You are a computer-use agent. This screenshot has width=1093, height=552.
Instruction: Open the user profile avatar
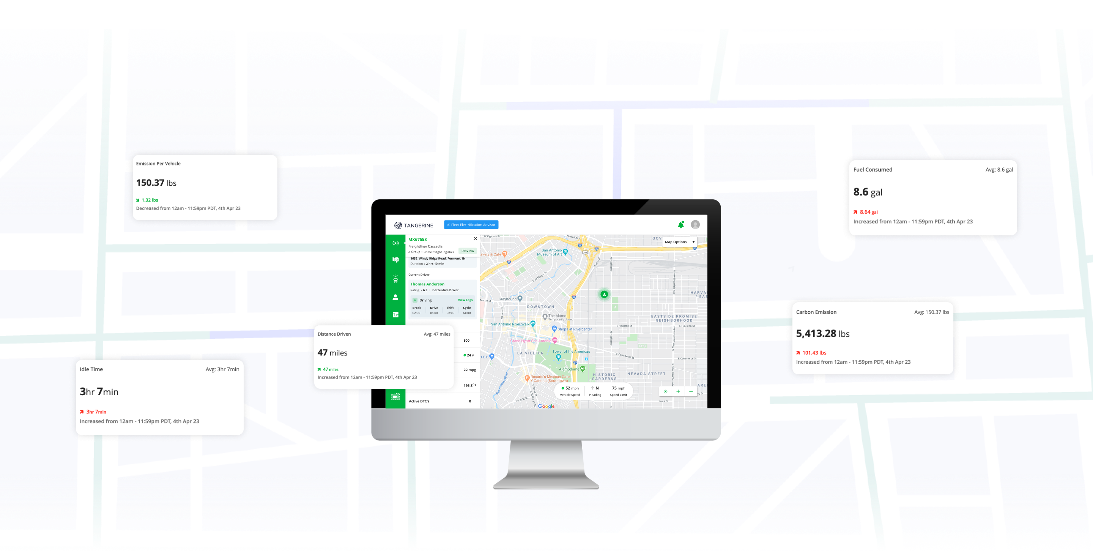[695, 224]
